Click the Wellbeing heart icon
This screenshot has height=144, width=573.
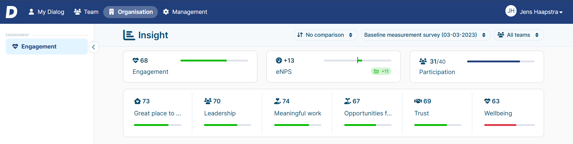click(487, 101)
